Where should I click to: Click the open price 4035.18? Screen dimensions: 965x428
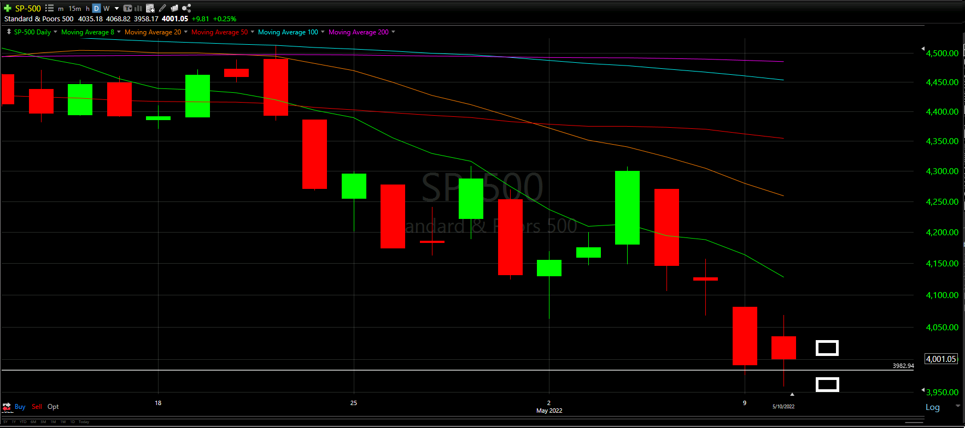pos(90,19)
